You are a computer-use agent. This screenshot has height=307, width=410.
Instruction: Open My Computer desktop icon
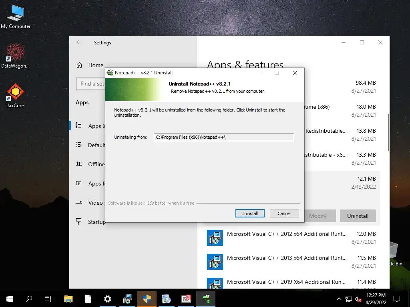pos(16,16)
